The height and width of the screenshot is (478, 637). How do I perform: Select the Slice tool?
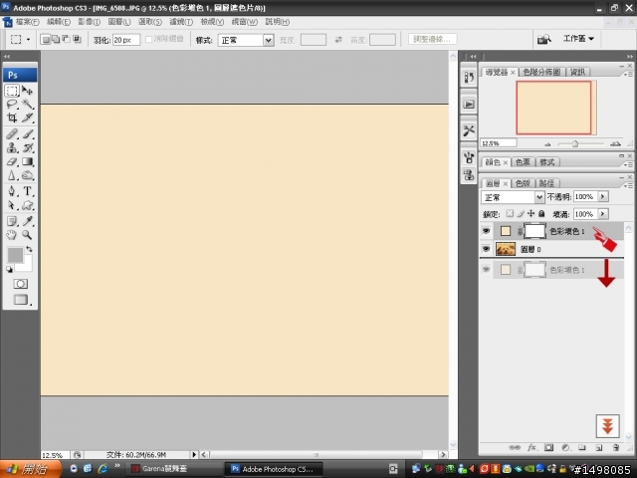click(28, 118)
